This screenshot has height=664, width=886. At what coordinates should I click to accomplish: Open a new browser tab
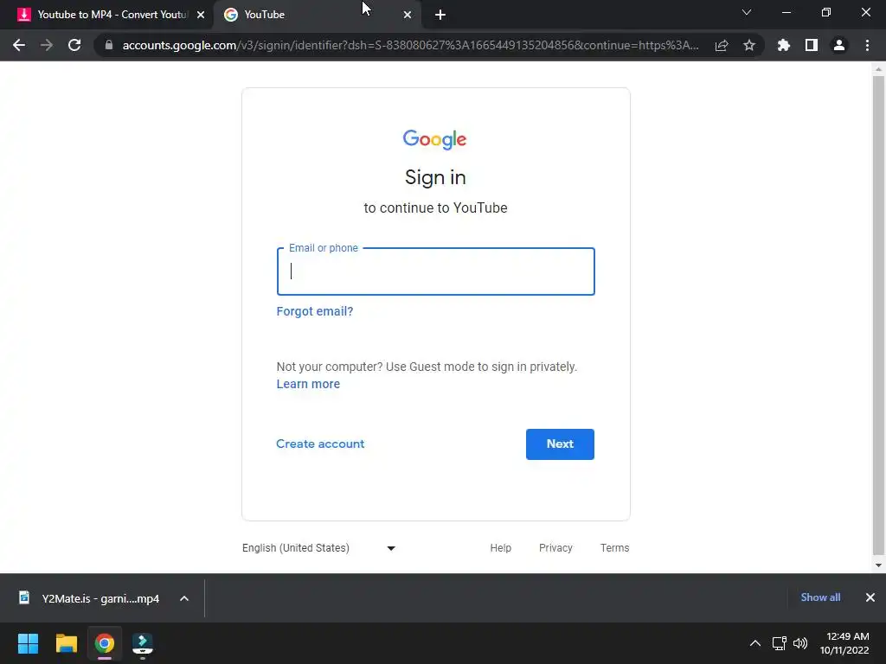tap(440, 15)
